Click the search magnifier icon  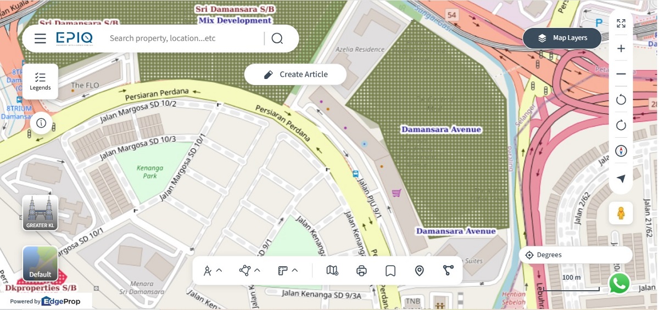coord(277,38)
